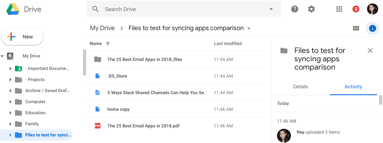Screen dimensions: 383x143
Task: Go to My Drive in breadcrumb
Action: pyautogui.click(x=102, y=28)
